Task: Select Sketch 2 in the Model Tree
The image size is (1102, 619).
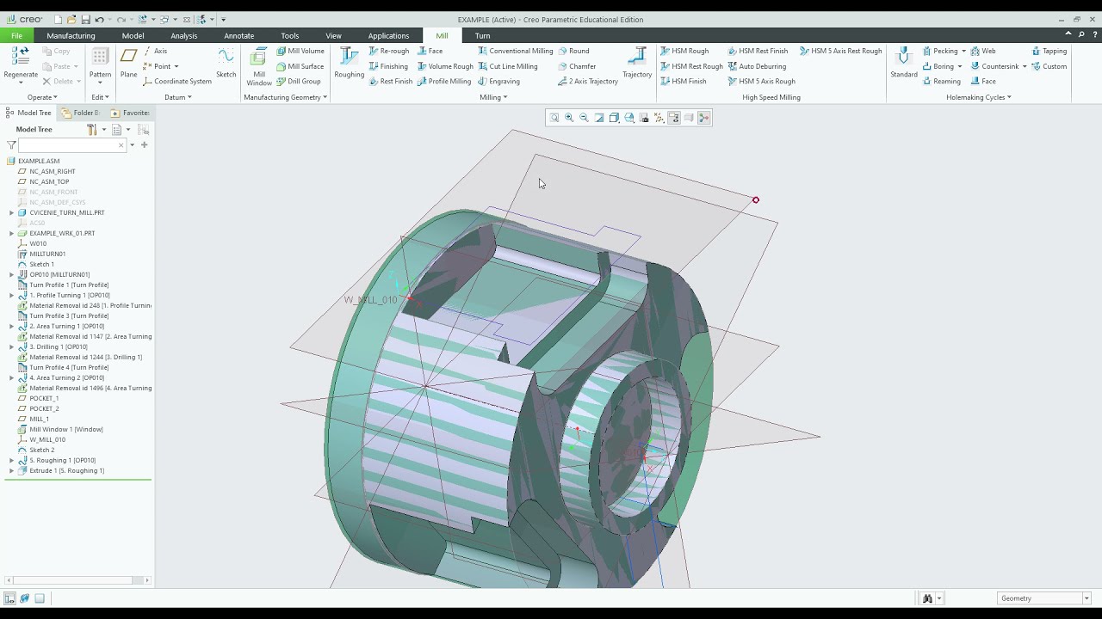Action: click(35, 450)
